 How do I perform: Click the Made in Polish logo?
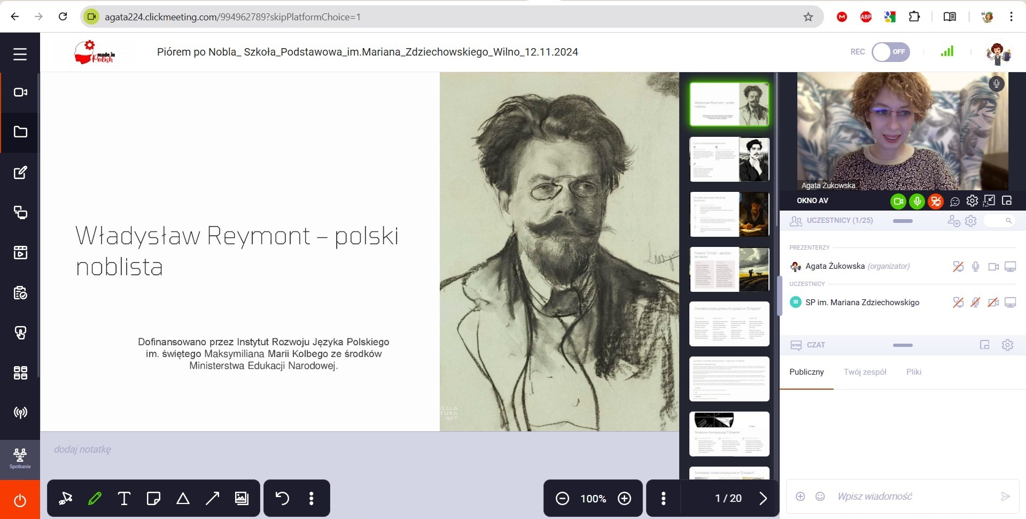click(94, 52)
